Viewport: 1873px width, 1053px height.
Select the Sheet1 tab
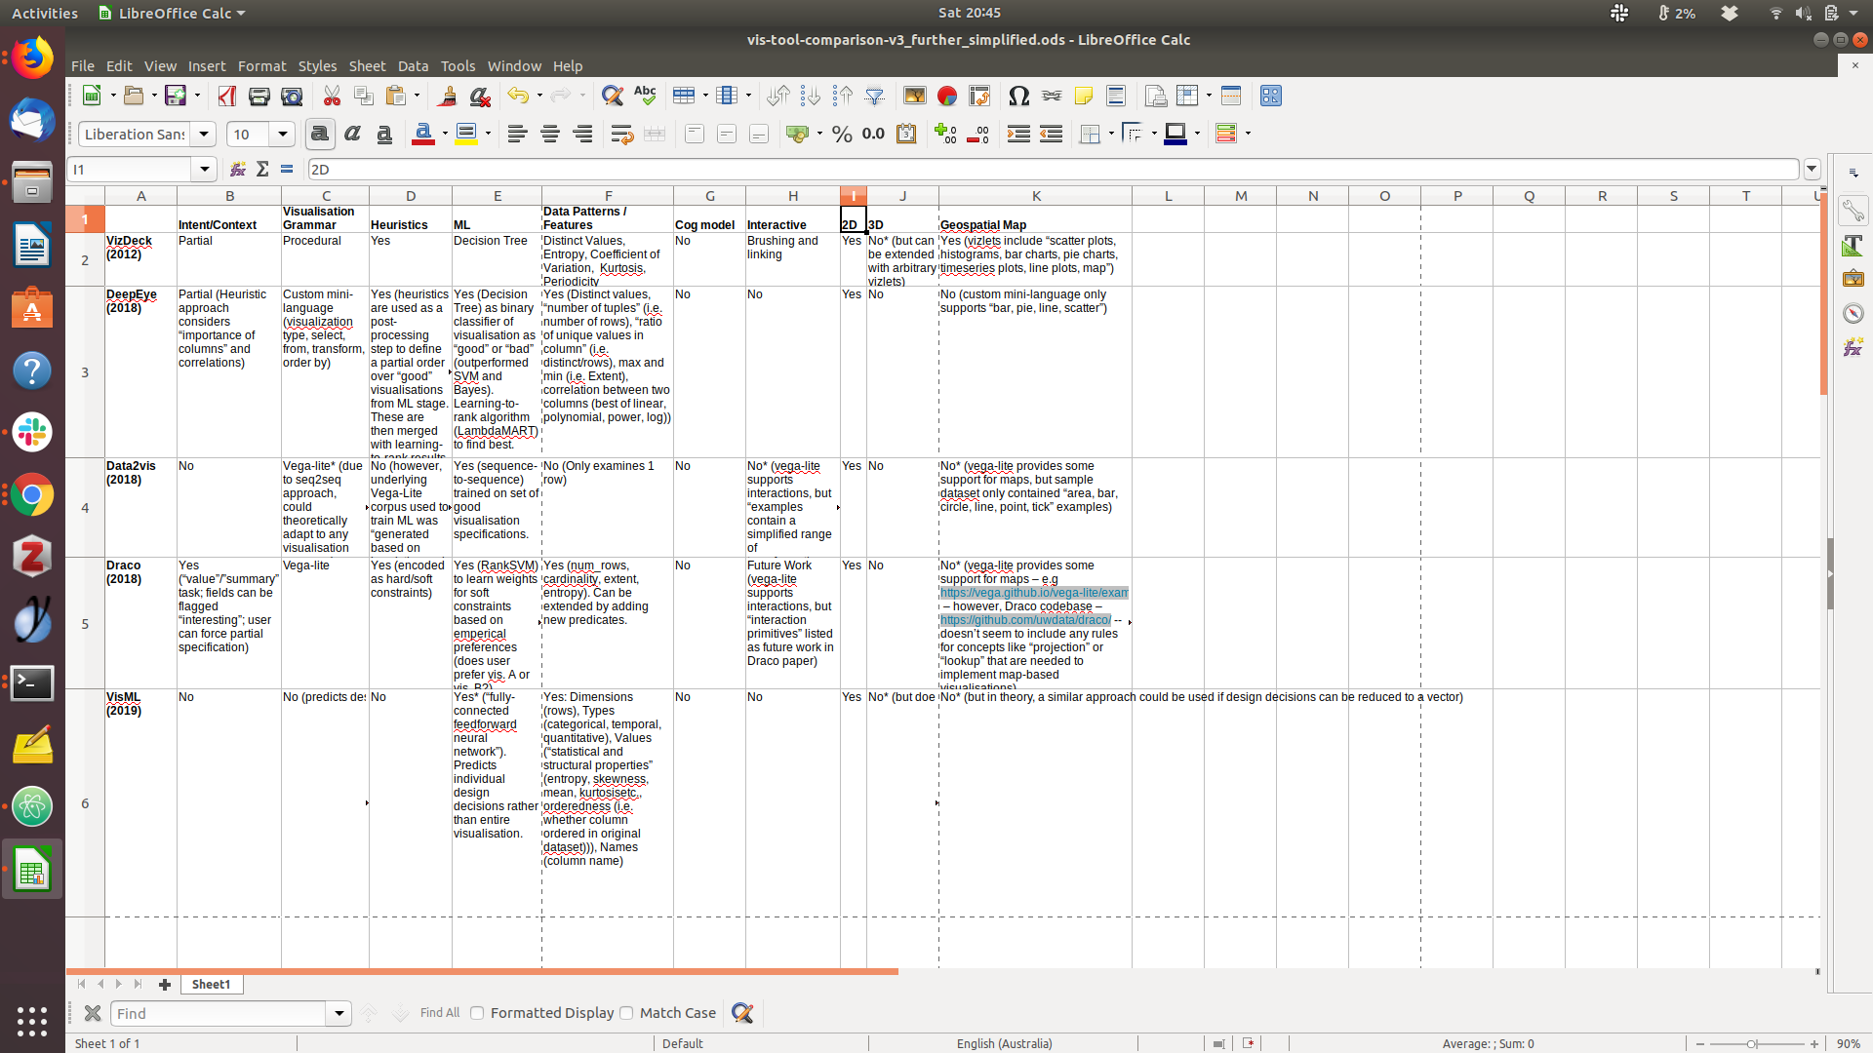coord(211,985)
